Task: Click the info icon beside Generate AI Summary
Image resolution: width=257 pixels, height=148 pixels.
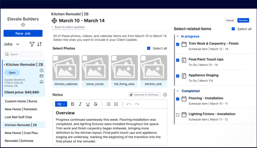Action: pyautogui.click(x=165, y=95)
